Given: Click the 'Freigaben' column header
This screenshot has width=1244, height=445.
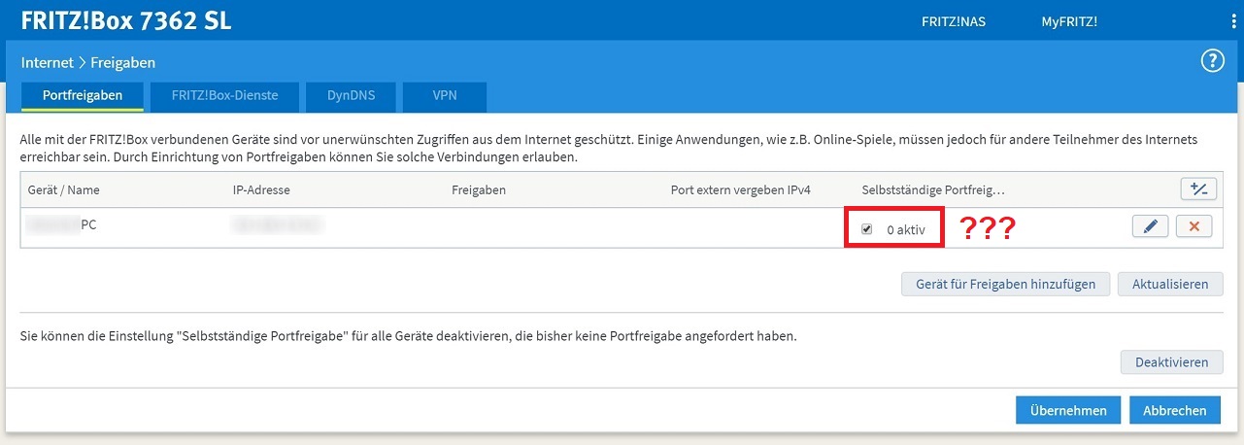Looking at the screenshot, I should (x=479, y=189).
